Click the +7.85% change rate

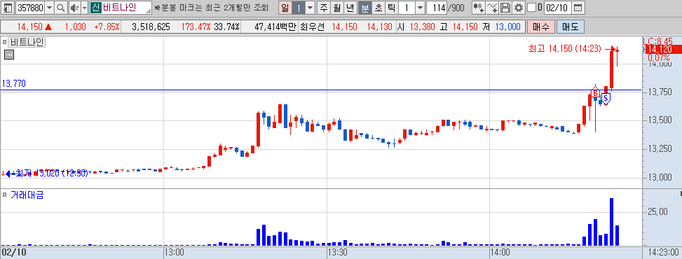[107, 27]
